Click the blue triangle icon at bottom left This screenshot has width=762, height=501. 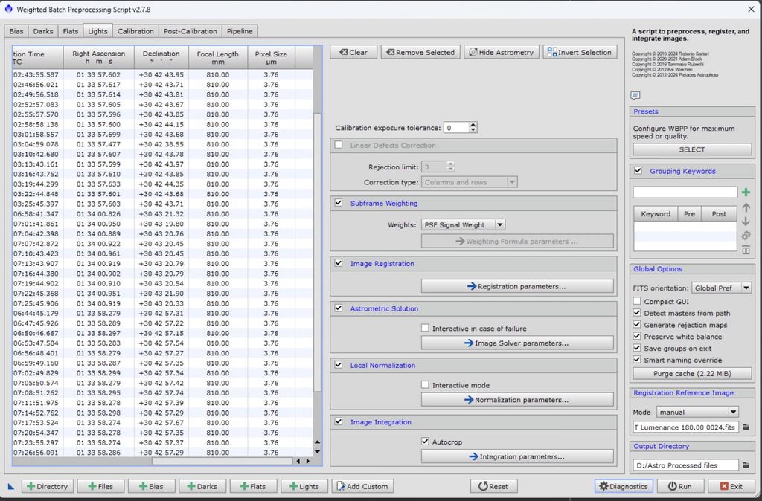[x=11, y=486]
